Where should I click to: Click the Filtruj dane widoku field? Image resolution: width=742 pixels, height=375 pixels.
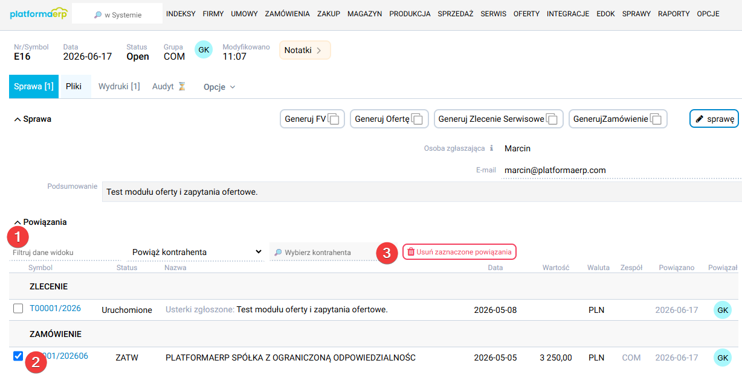[65, 252]
